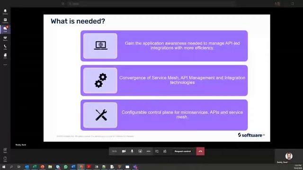Open the Calls section in Teams sidebar
Viewport: 303px width, 170px height.
5,47
